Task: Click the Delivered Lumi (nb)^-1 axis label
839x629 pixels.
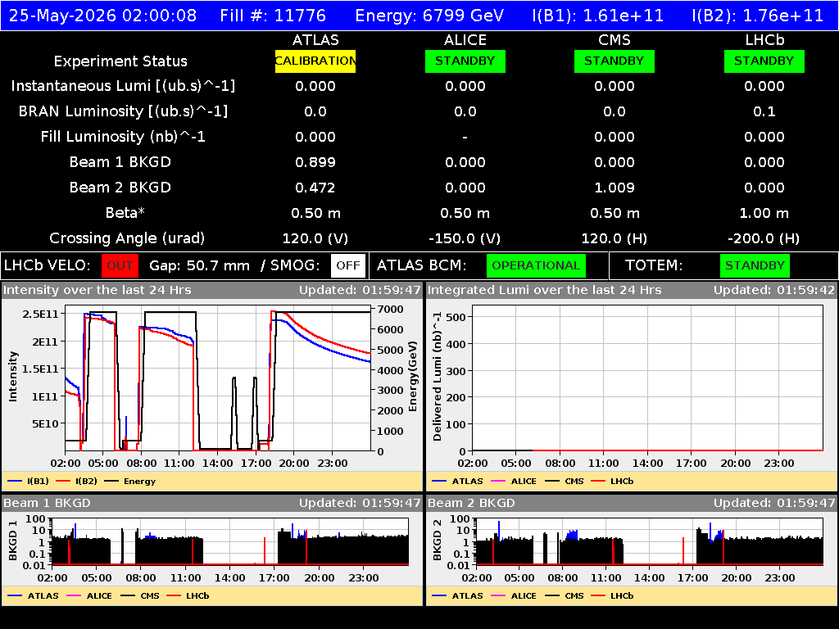Action: point(438,377)
